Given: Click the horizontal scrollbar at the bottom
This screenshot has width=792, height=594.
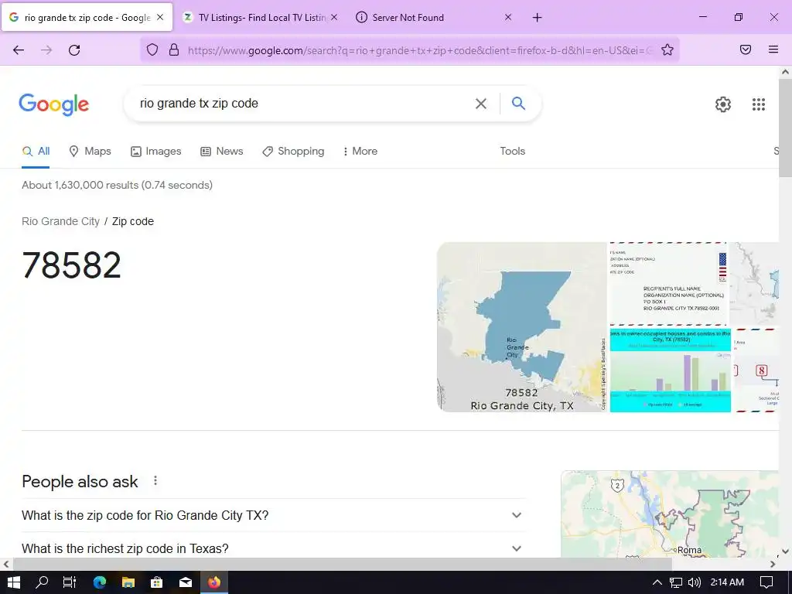Looking at the screenshot, I should click(343, 564).
